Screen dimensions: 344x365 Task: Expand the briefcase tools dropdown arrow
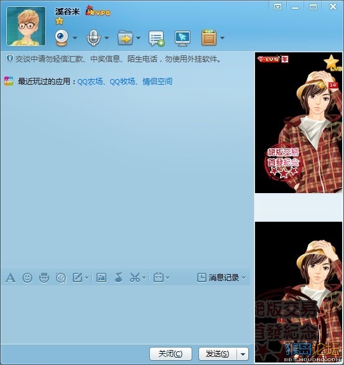tap(168, 278)
